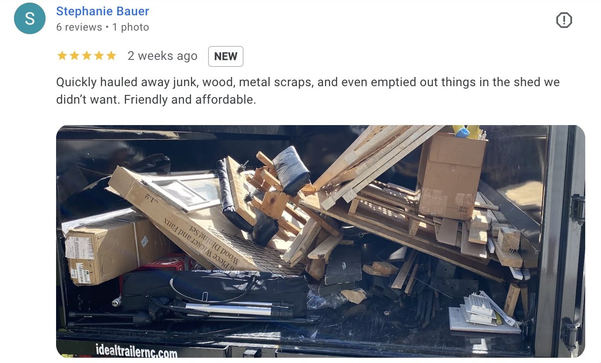
Task: Click the fourth yellow rating star
Action: pyautogui.click(x=99, y=56)
